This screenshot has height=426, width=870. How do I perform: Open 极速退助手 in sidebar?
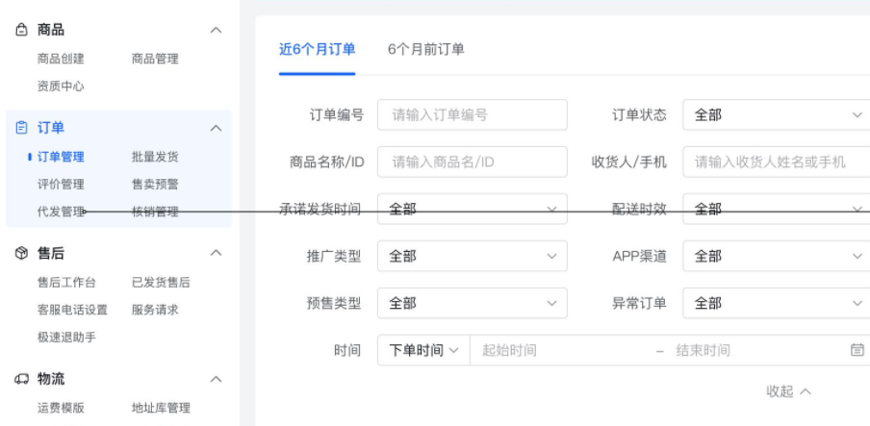(66, 337)
